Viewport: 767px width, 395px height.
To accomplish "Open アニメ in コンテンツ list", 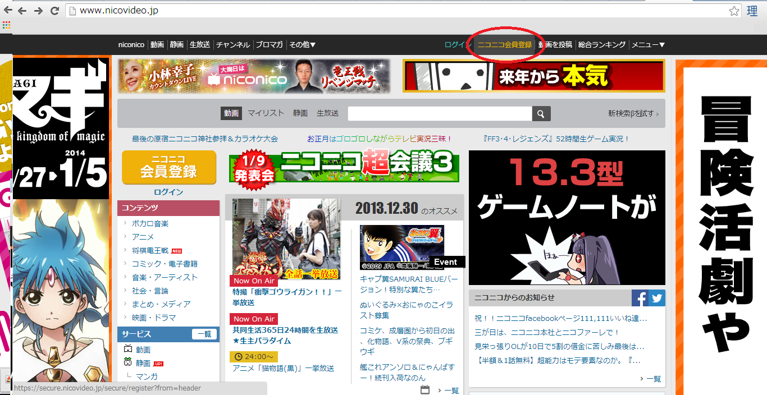I will (143, 237).
